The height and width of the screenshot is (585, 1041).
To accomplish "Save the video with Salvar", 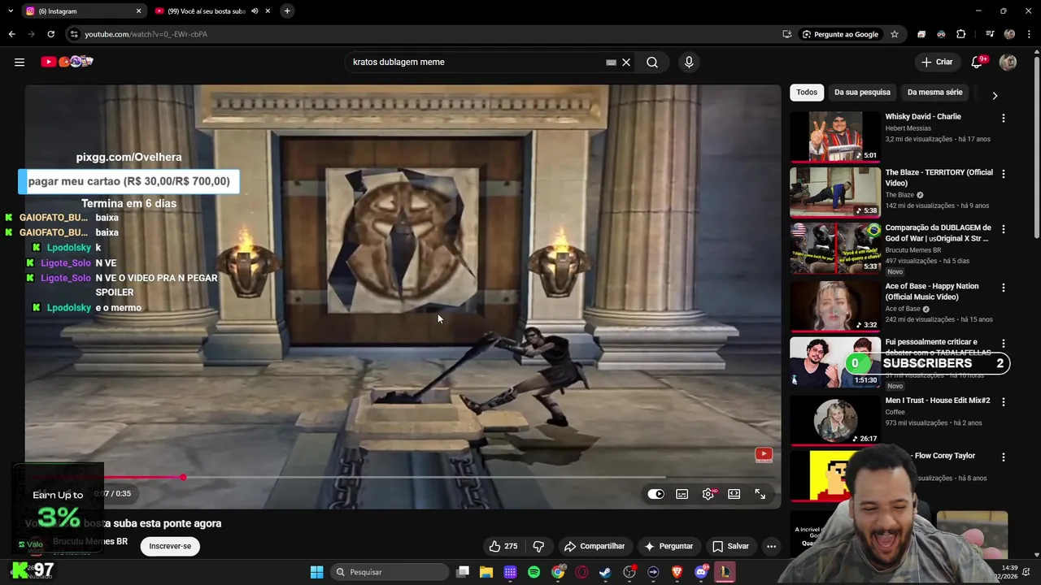I will (x=730, y=546).
